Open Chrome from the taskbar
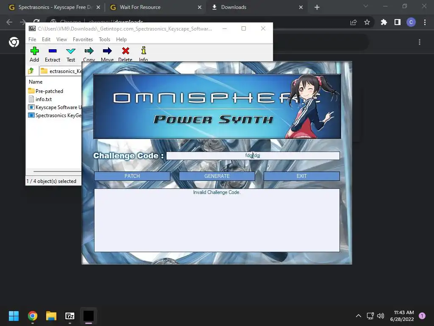This screenshot has width=434, height=326. tap(33, 316)
